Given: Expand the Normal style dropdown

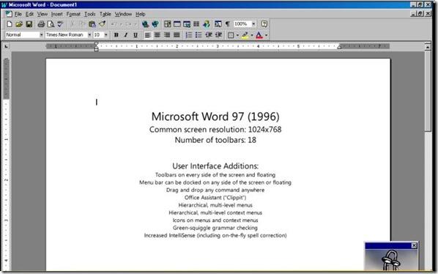Looking at the screenshot, I should click(41, 35).
